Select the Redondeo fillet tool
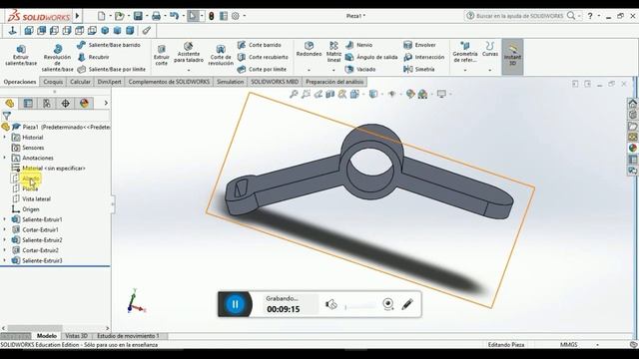The height and width of the screenshot is (359, 639). 309,49
